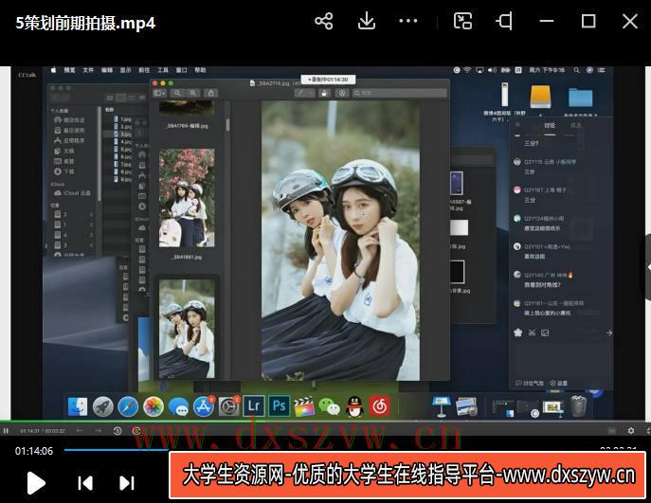Click Spotlight search icon in menu bar
Screen dimensions: 651x503
577,70
